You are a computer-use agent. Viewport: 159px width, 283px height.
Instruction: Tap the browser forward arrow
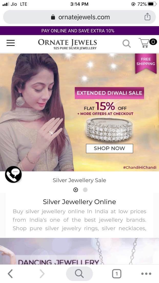pos(42,274)
